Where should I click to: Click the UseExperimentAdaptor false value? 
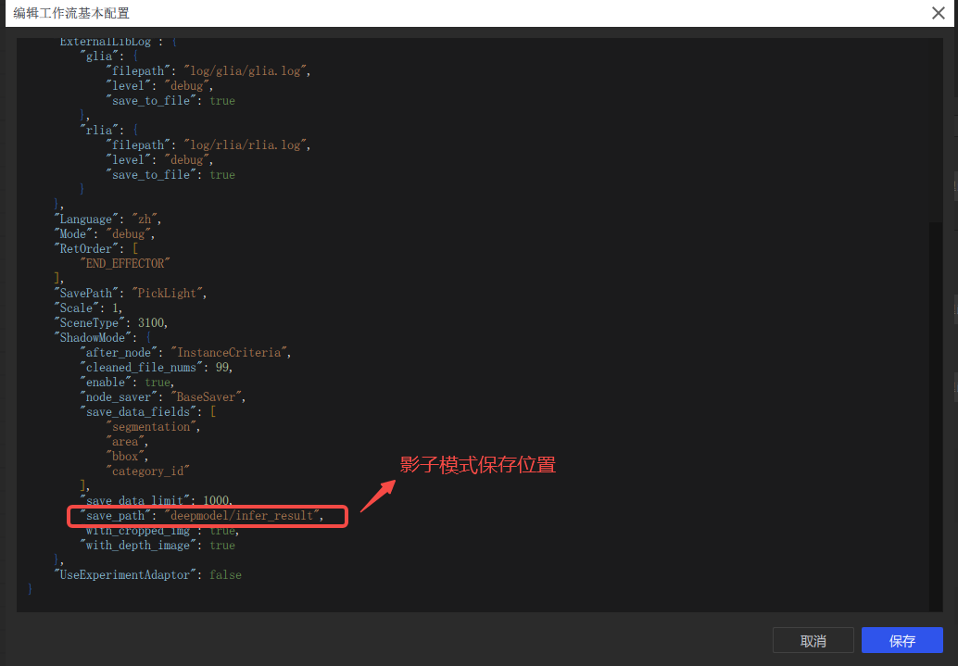tap(225, 575)
